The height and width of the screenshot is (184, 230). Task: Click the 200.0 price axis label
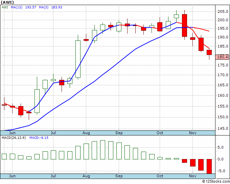pos(223,20)
